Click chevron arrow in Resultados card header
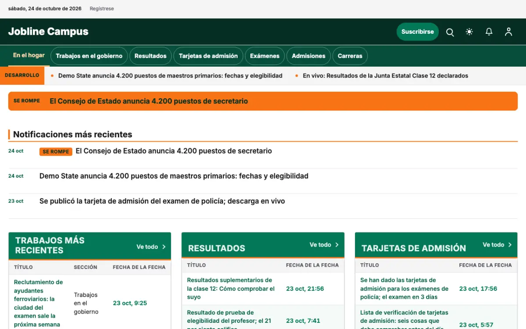The height and width of the screenshot is (329, 526). click(x=337, y=245)
